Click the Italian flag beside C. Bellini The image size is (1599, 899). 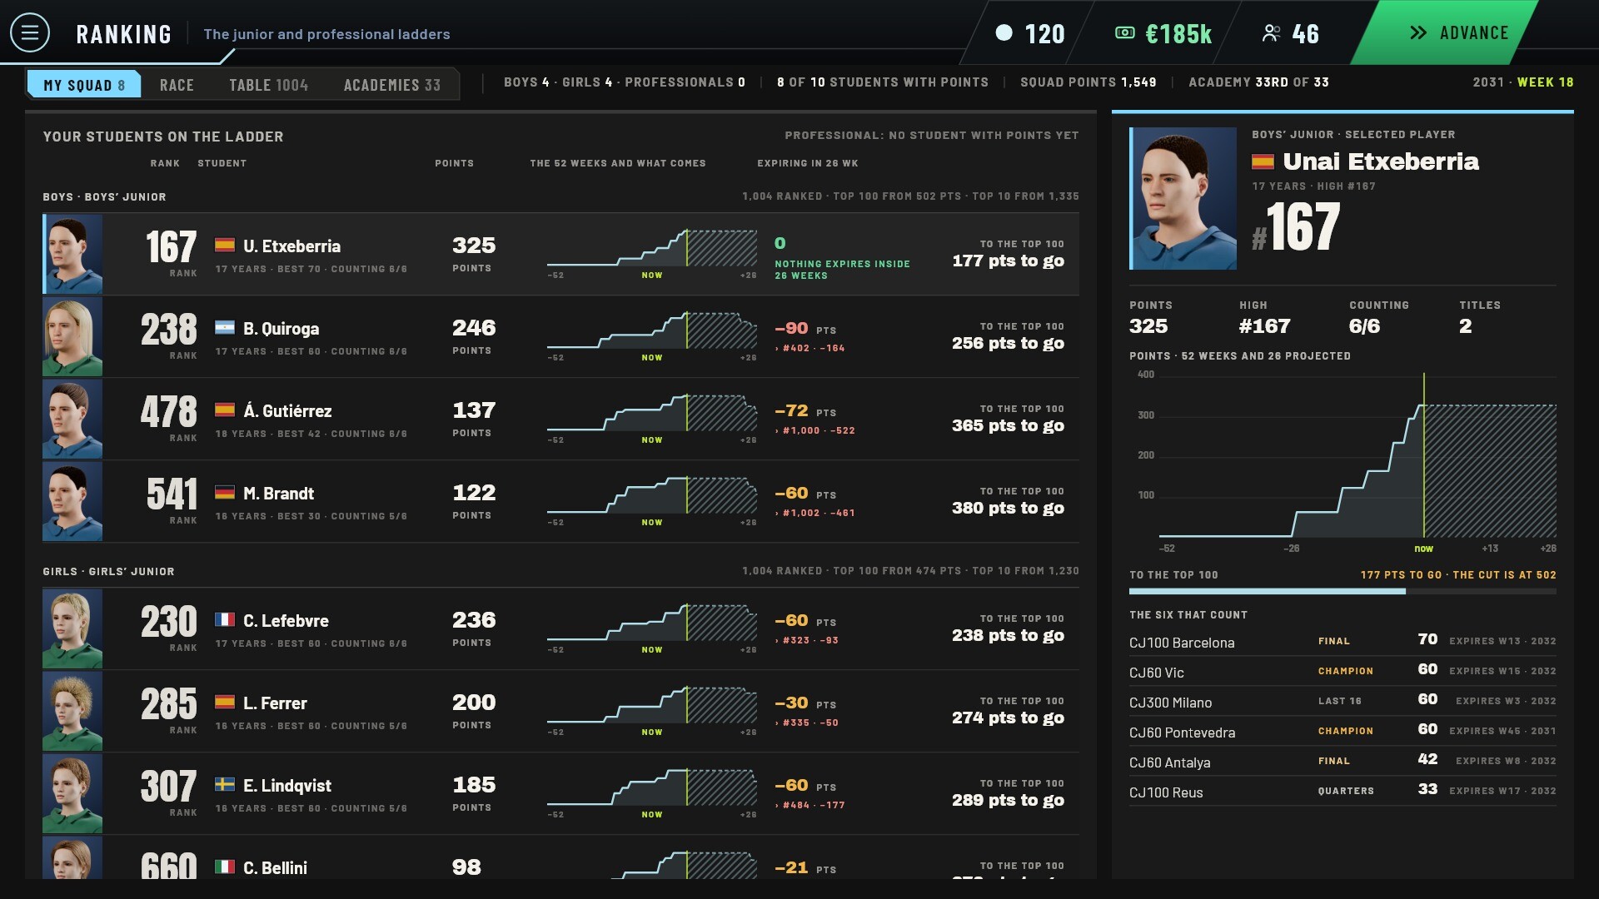coord(225,867)
